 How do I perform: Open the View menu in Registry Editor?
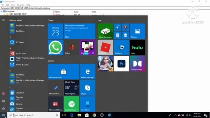(x=13, y=5)
